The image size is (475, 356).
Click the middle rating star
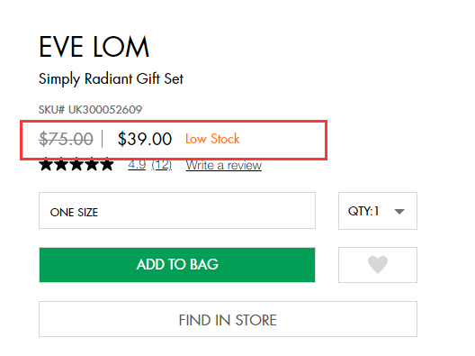tap(76, 165)
